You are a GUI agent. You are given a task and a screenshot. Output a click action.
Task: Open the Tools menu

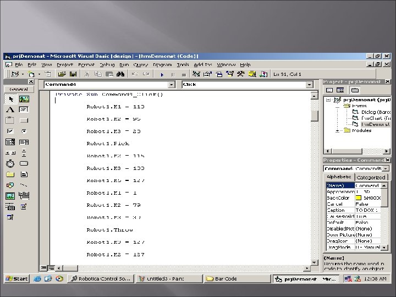coord(183,65)
